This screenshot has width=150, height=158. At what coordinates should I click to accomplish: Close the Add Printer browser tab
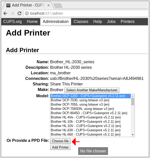click(49, 5)
